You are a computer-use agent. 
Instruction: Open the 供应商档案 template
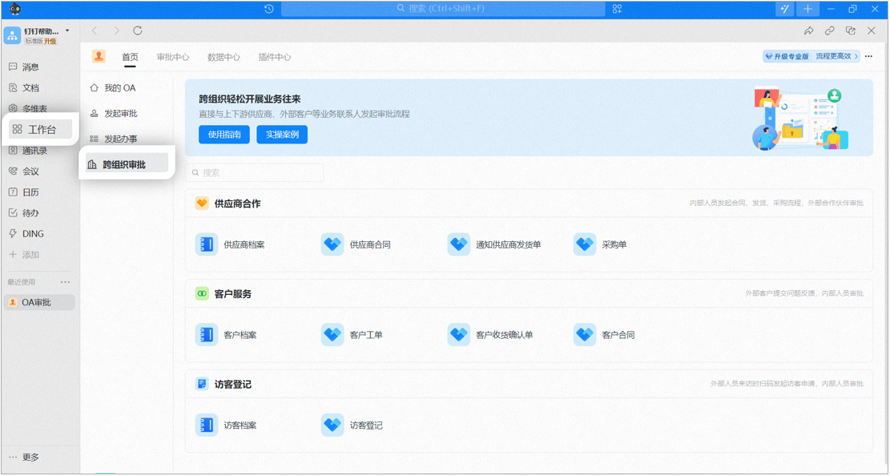point(231,245)
